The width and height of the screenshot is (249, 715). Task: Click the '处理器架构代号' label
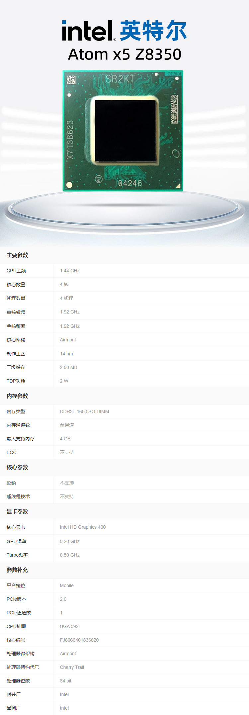click(x=23, y=667)
